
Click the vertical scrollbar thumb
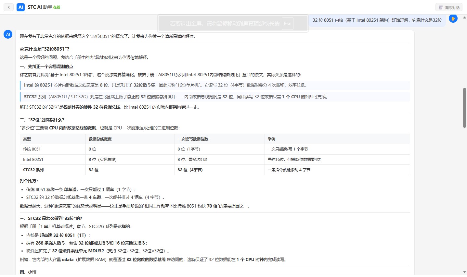click(464, 108)
